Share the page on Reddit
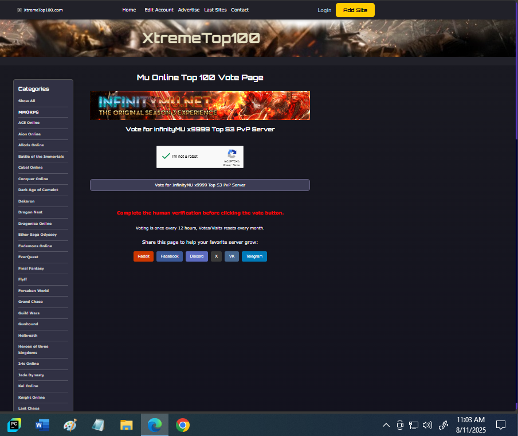518x436 pixels. pos(143,256)
